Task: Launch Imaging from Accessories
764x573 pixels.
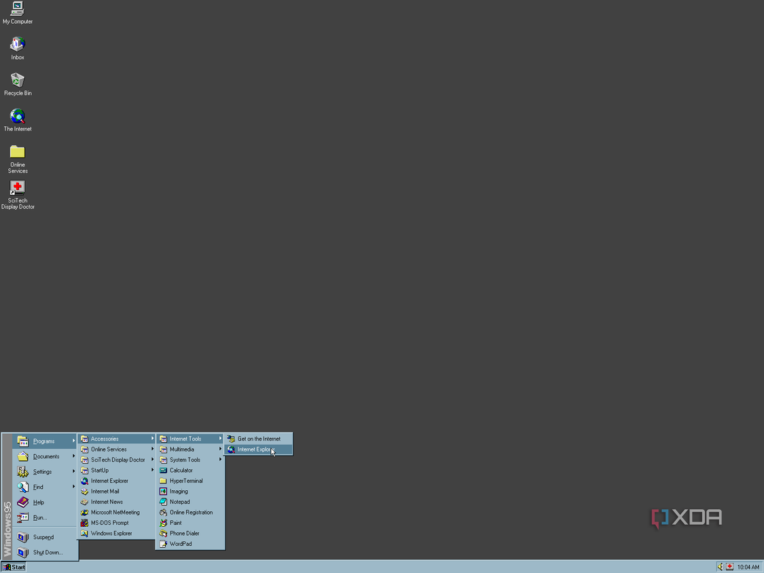Action: [x=191, y=491]
